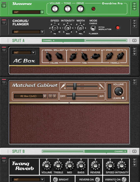This screenshot has width=140, height=182.
Task: Expand the AC Box module with plus
Action: pos(134,54)
